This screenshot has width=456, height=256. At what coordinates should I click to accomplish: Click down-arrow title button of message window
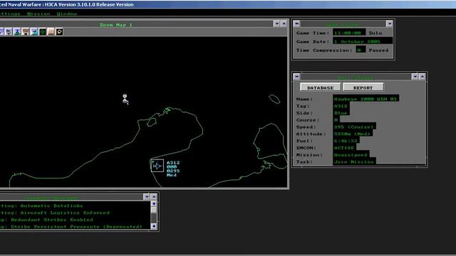(146, 197)
